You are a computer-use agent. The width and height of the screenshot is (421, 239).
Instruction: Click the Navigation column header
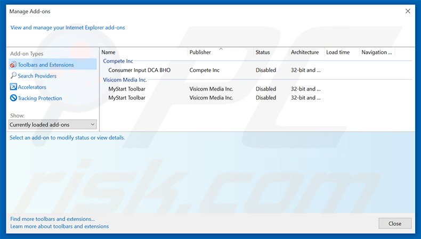coord(377,52)
